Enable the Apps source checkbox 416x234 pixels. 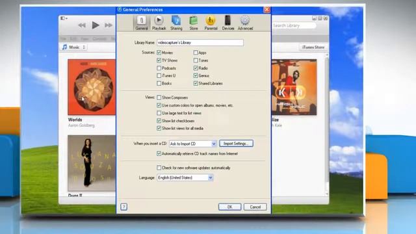pos(196,53)
